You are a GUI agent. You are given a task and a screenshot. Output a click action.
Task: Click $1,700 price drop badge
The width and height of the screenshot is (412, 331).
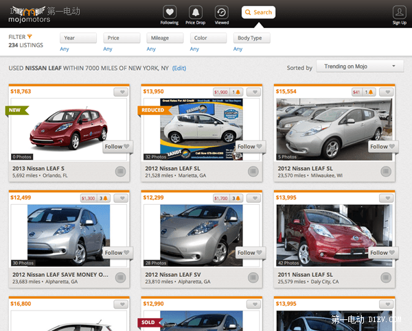pyautogui.click(x=221, y=198)
